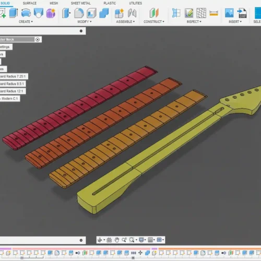
Task: Create a New Component
Action: 119,13
